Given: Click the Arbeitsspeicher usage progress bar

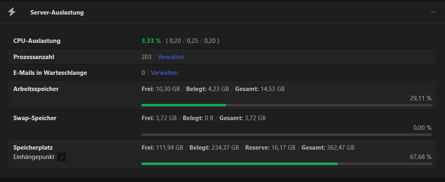Looking at the screenshot, I should [x=286, y=105].
